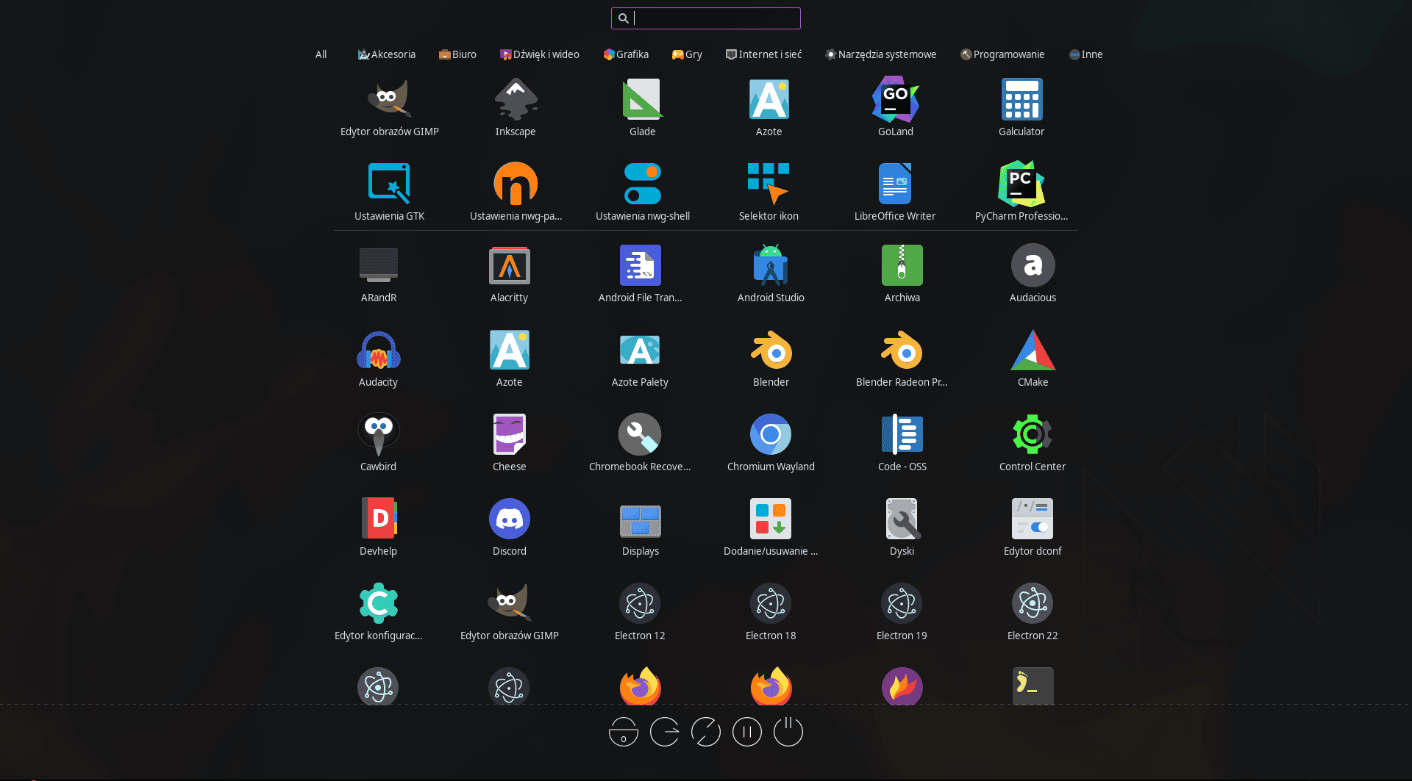This screenshot has width=1412, height=781.
Task: Open Electron 22
Action: [1033, 611]
